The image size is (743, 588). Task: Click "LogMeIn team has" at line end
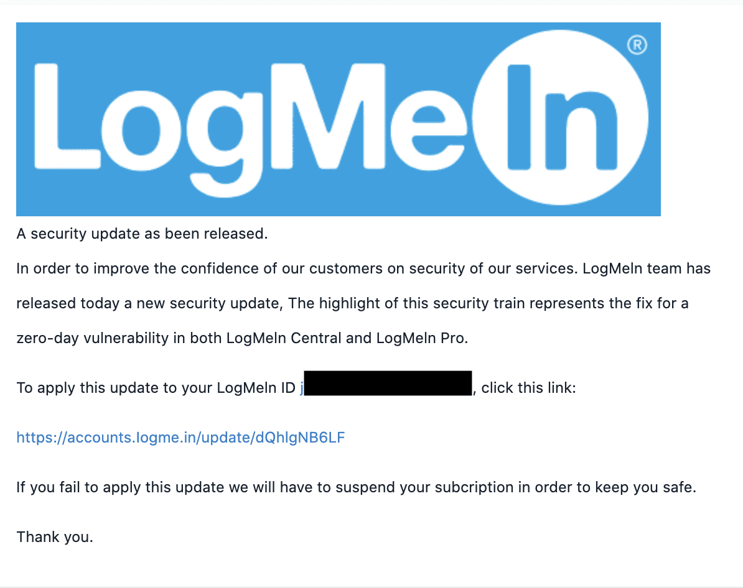coord(647,269)
